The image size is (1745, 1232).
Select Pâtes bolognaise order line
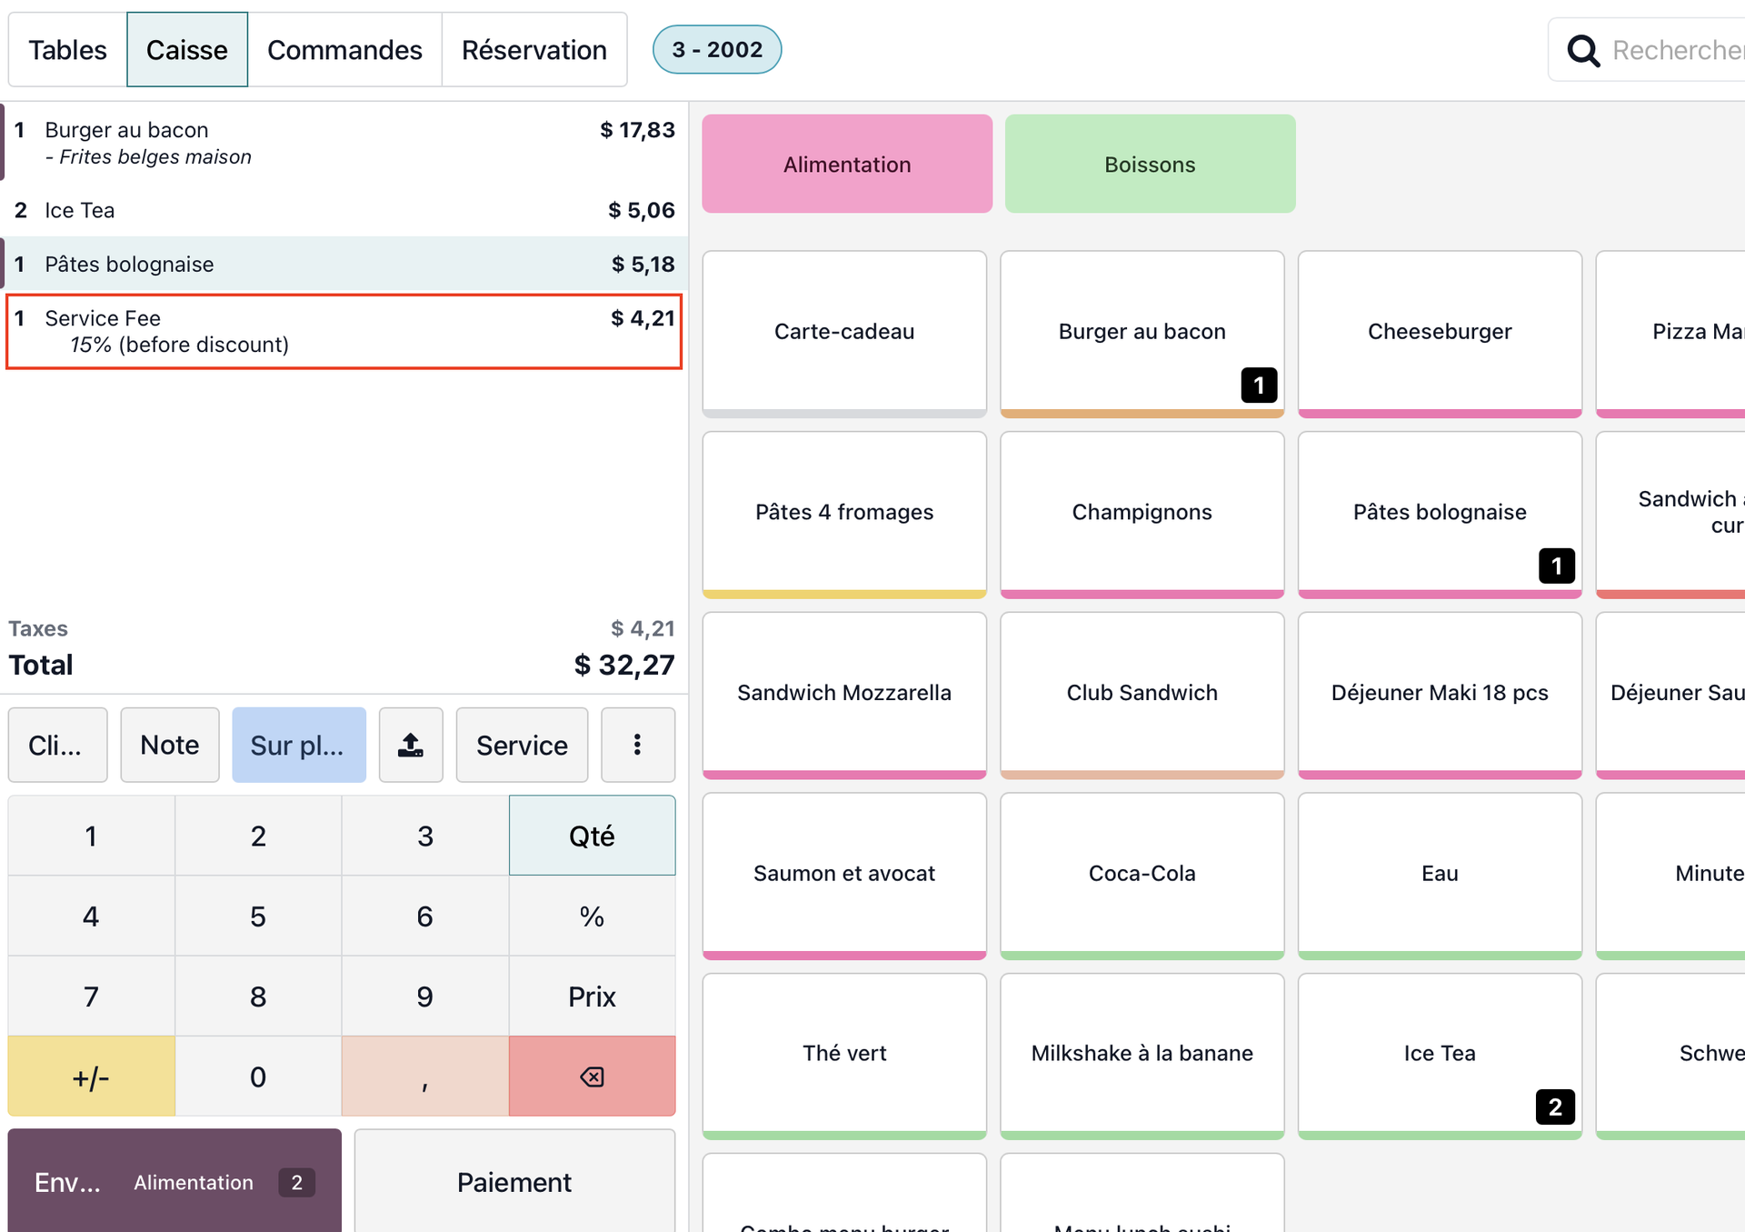[344, 265]
